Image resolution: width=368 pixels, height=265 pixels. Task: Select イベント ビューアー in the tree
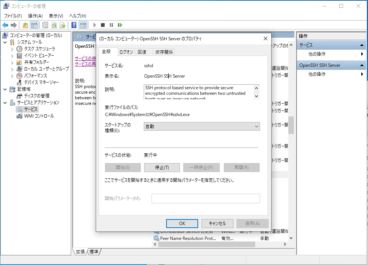click(x=39, y=56)
